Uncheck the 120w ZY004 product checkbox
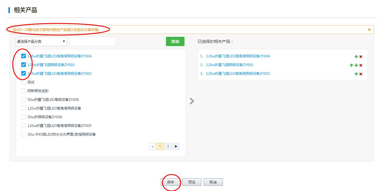The width and height of the screenshot is (383, 191). [x=24, y=56]
